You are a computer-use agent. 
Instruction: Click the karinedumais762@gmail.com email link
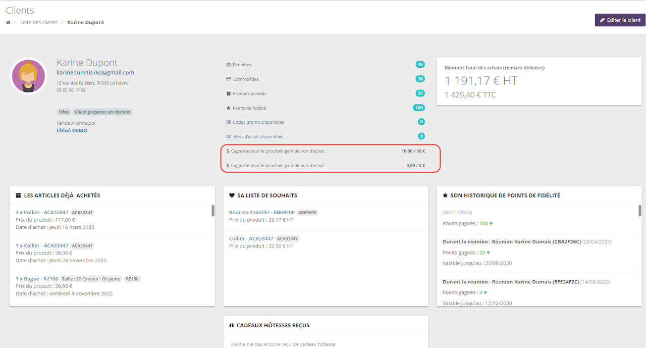(x=95, y=73)
